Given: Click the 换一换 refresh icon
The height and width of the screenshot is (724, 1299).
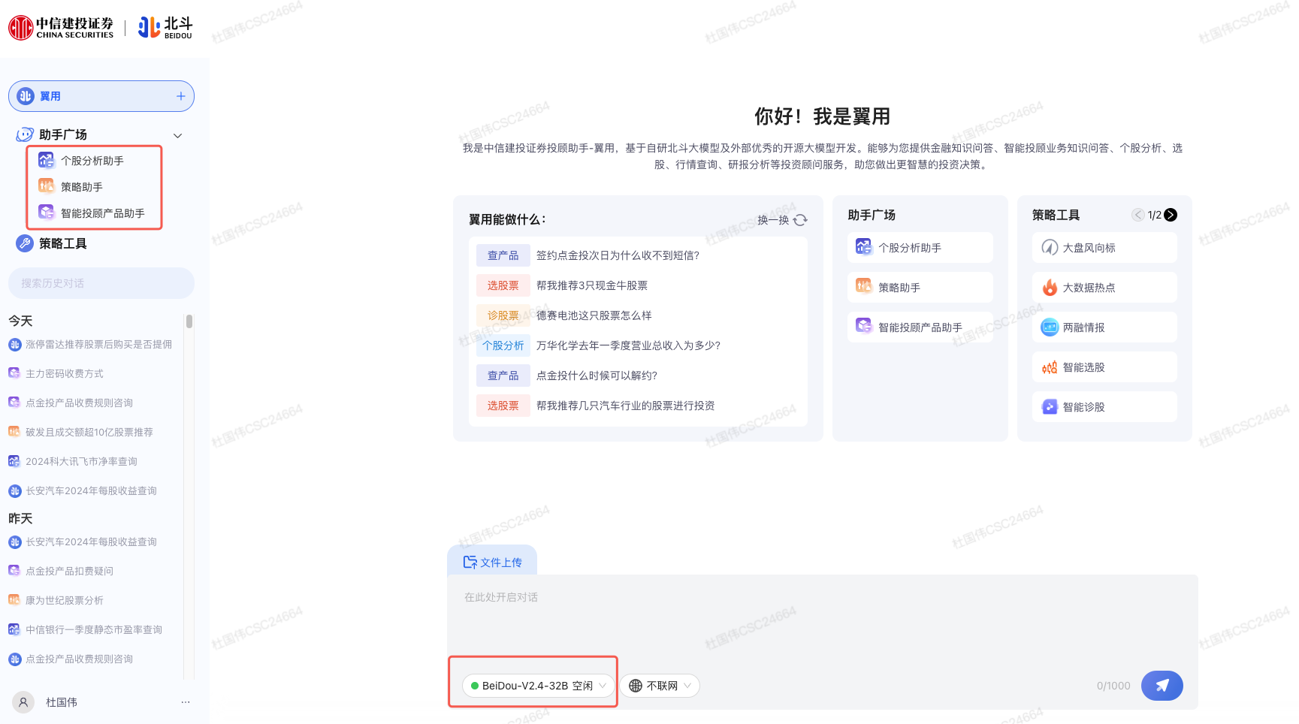Looking at the screenshot, I should pyautogui.click(x=800, y=220).
